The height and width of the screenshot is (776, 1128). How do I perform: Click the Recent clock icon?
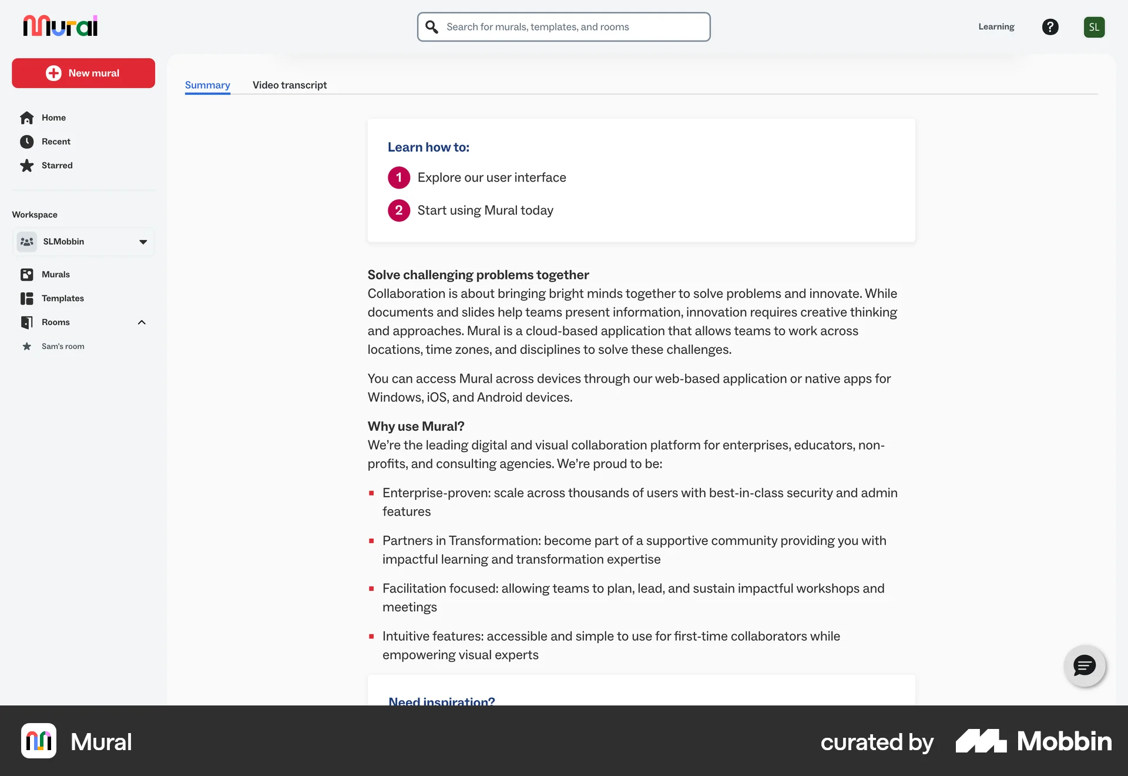tap(26, 142)
